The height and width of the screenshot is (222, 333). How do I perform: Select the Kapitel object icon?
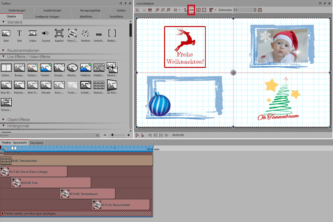pyautogui.click(x=59, y=33)
